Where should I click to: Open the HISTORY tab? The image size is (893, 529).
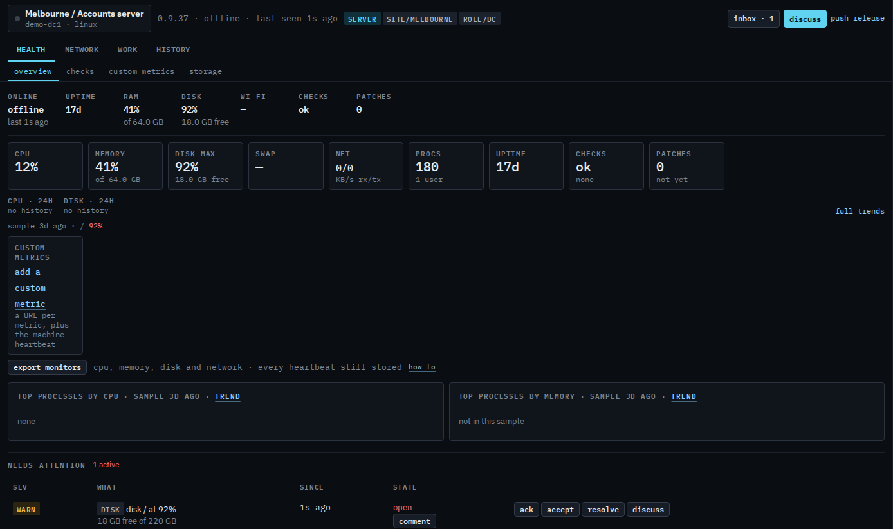pyautogui.click(x=173, y=50)
